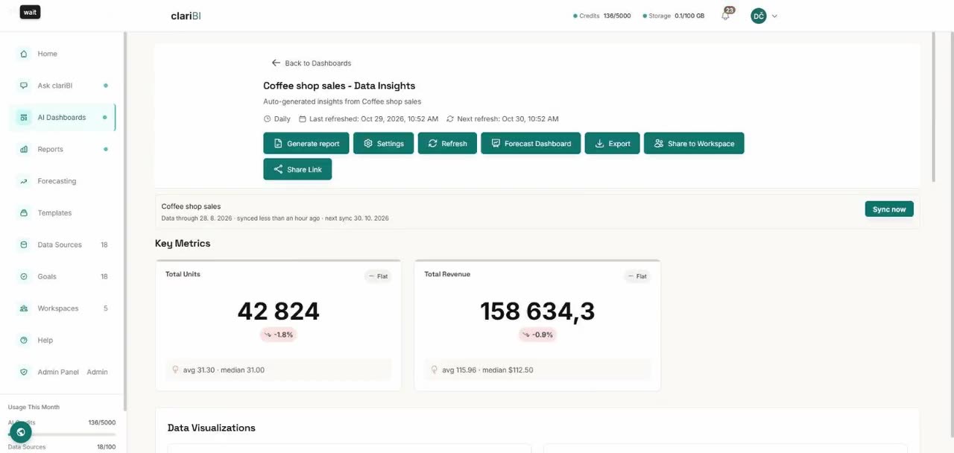Click the Generate report button

pyautogui.click(x=306, y=144)
